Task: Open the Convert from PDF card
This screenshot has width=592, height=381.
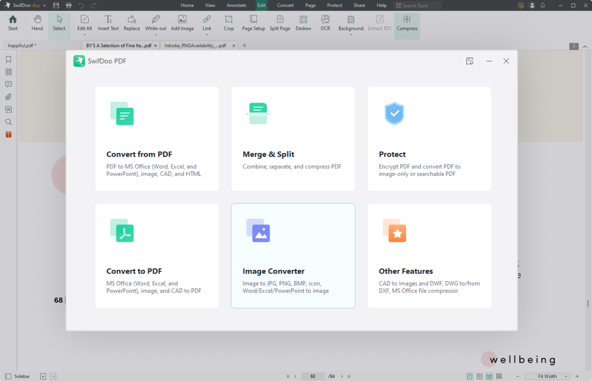Action: point(157,139)
